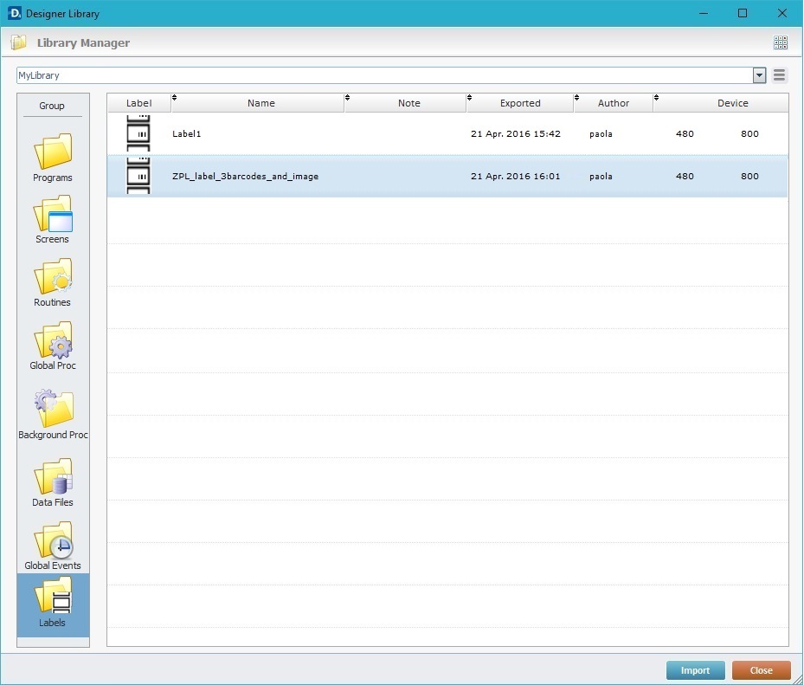Screen dimensions: 804x685
Task: Click the Import button
Action: coord(695,670)
